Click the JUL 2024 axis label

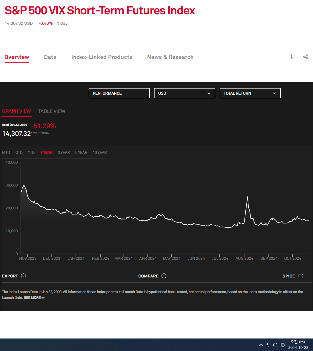(x=220, y=258)
